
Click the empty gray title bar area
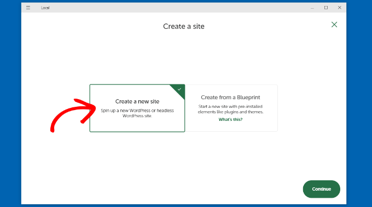coord(178,8)
